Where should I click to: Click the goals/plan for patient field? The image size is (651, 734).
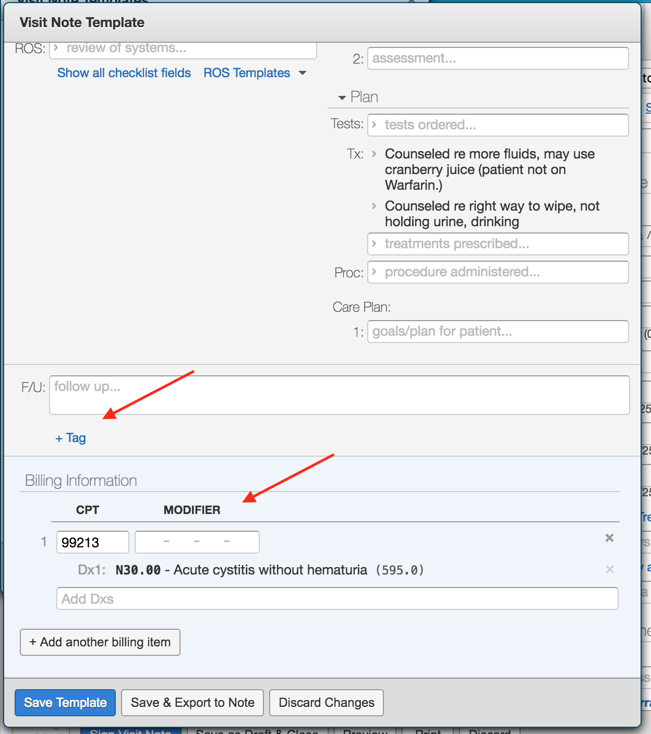[x=497, y=332]
